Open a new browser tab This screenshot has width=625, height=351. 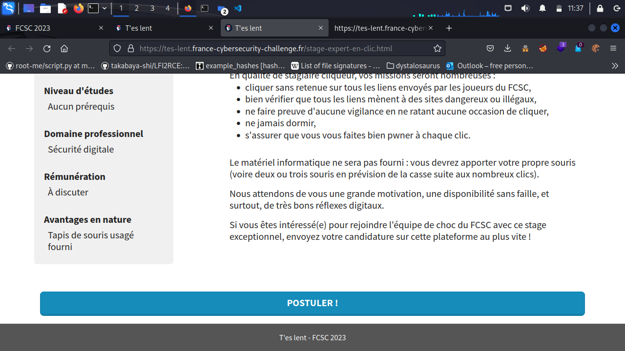[x=449, y=28]
